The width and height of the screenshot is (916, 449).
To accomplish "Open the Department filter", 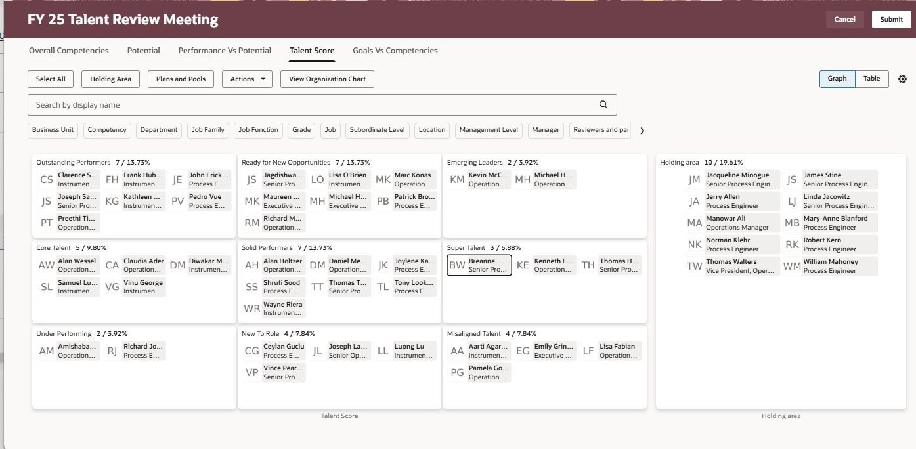I will 159,130.
